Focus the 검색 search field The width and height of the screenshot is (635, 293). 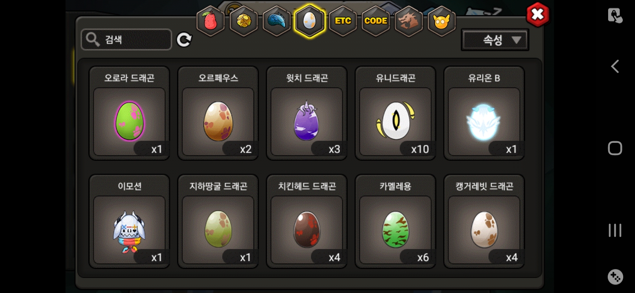point(126,39)
